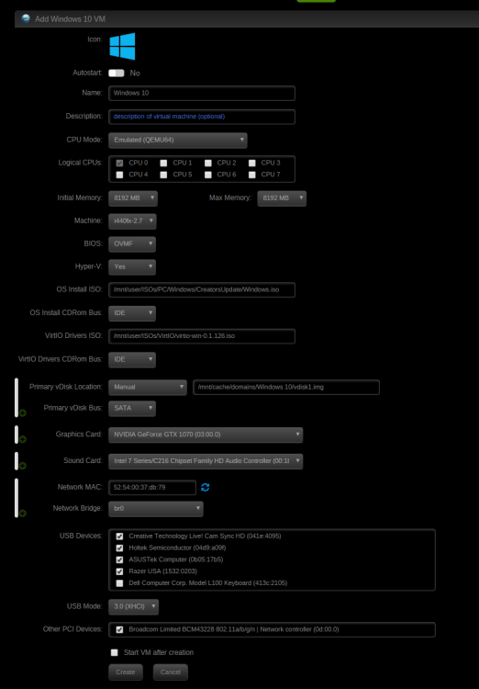
Task: Check the CPU 2 checkbox
Action: pyautogui.click(x=208, y=163)
